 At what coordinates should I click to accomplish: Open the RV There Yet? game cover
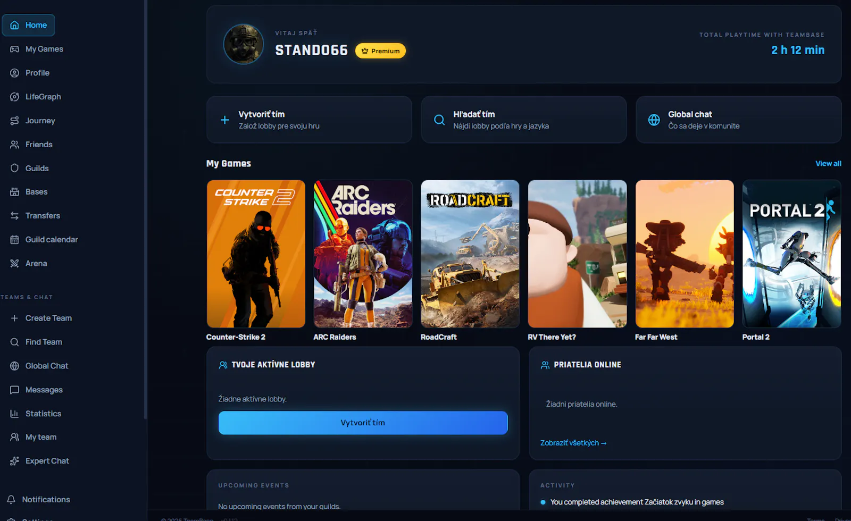[x=578, y=254]
